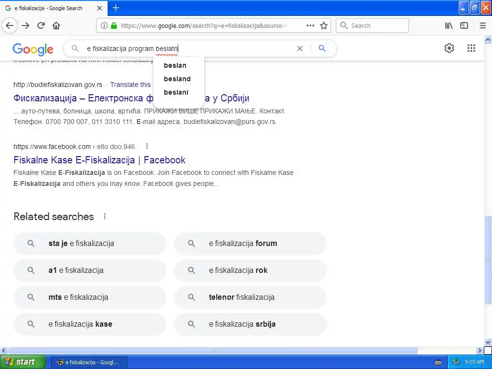
Task: Click the budiefiskalizovan.gov.rs URL text
Action: pos(58,85)
